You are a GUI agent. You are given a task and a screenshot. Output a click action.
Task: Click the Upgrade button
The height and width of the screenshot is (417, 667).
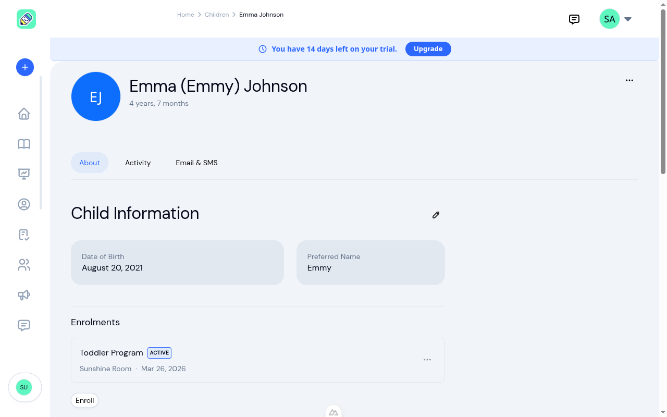tap(428, 49)
